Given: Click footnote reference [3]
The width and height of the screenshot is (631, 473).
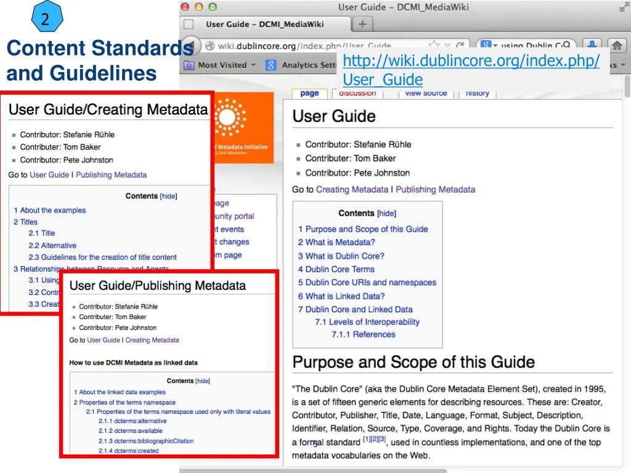Looking at the screenshot, I should [x=382, y=439].
